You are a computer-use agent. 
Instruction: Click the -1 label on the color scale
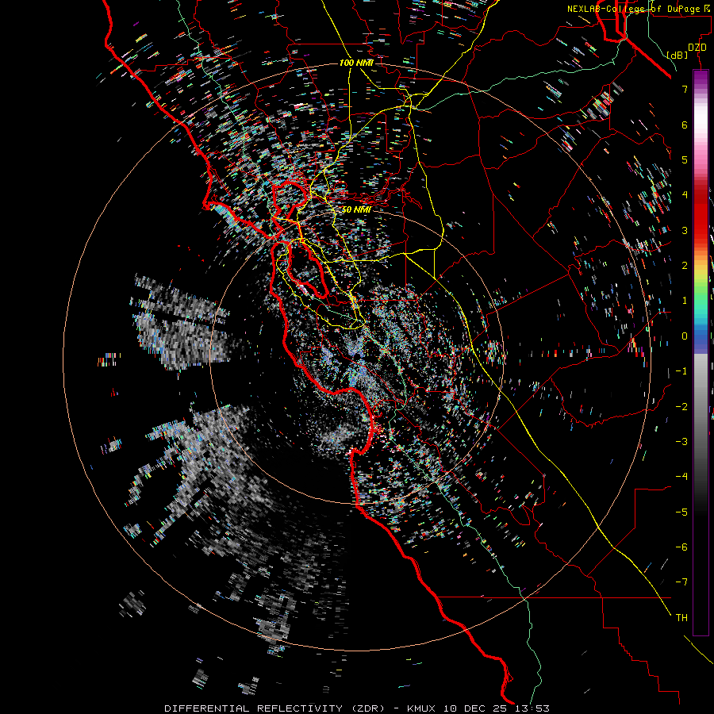click(x=681, y=371)
